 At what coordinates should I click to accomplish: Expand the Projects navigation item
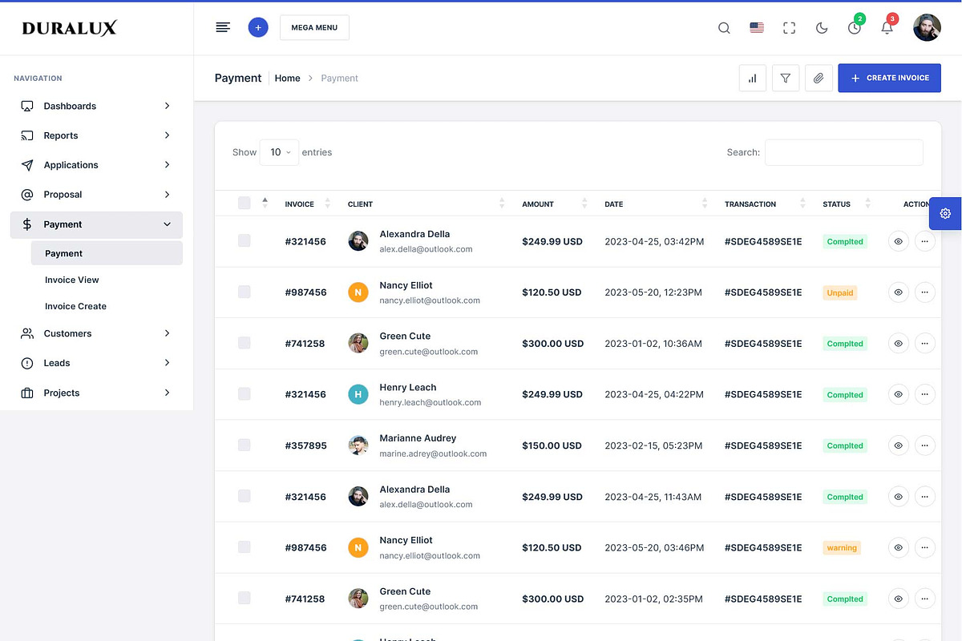(96, 393)
